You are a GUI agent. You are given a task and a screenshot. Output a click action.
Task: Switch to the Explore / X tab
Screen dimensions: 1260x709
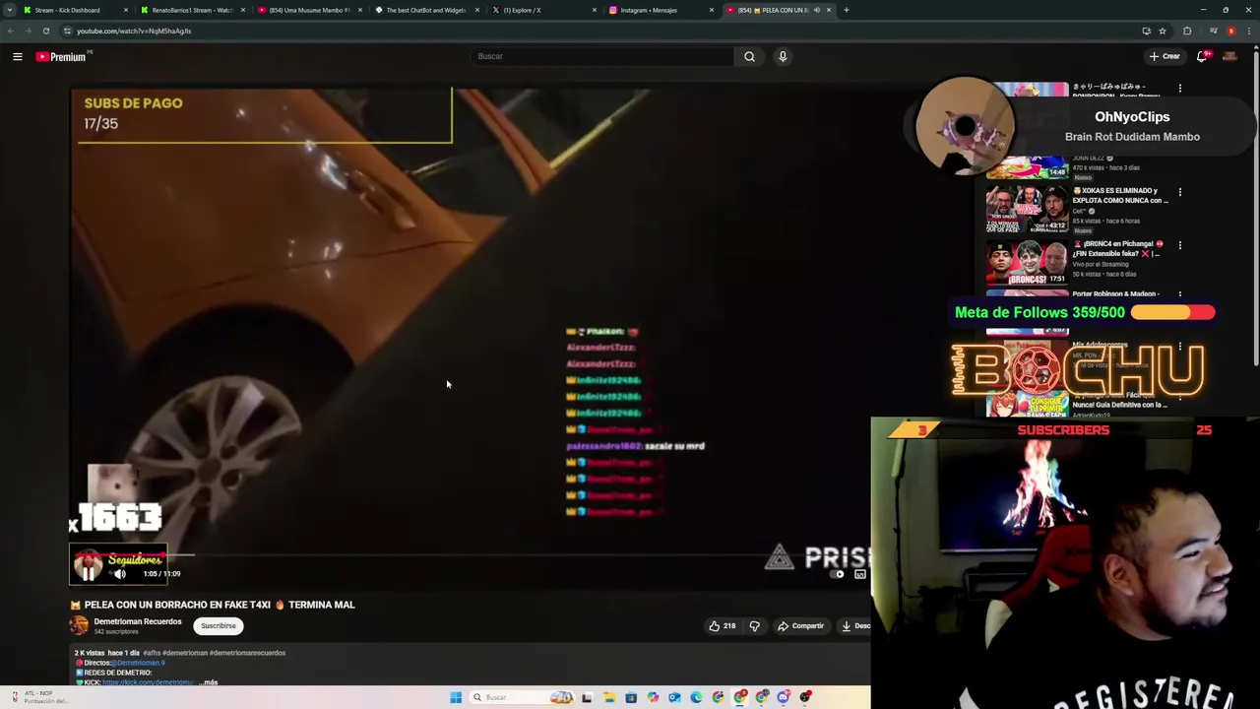click(x=543, y=10)
